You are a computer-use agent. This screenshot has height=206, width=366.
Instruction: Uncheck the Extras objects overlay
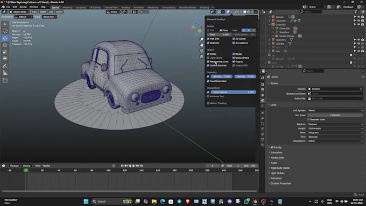208,54
